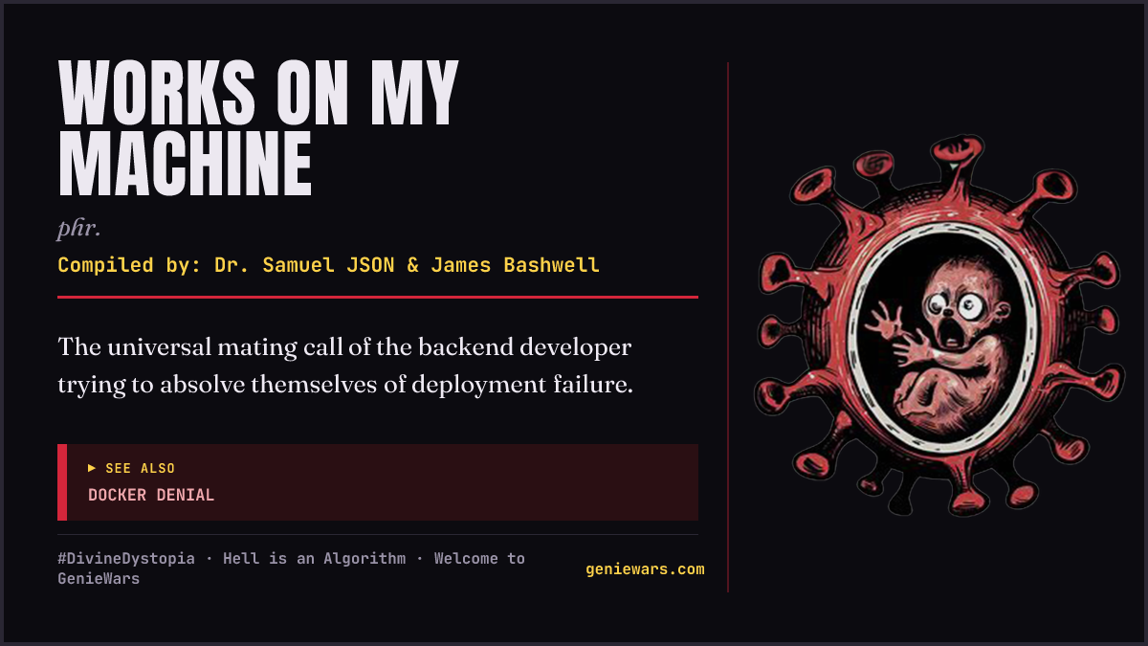The height and width of the screenshot is (646, 1148).
Task: Click the red horizontal divider under authors
Action: (x=378, y=297)
